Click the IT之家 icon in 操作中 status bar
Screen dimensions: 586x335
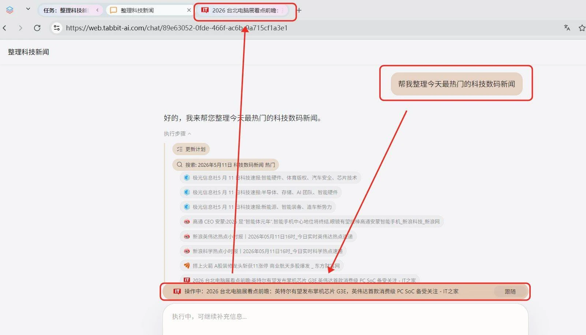coord(177,291)
